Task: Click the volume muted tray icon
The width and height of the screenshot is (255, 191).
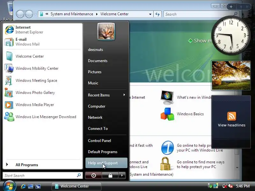Action: [x=230, y=186]
